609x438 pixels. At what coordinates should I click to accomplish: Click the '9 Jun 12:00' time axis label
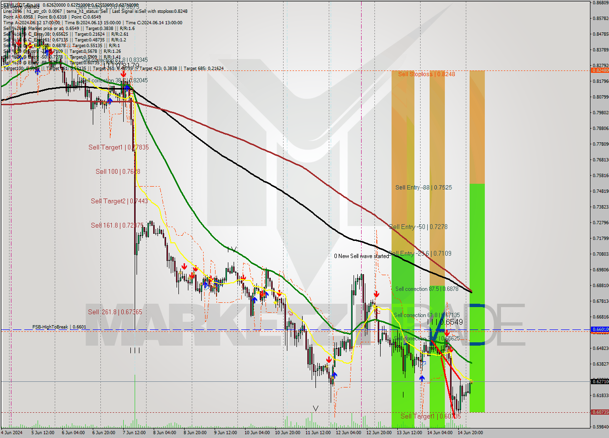click(226, 433)
